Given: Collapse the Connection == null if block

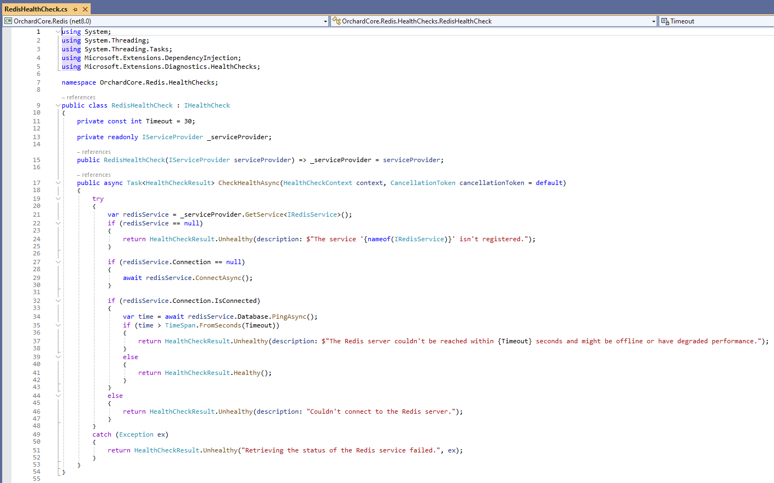Looking at the screenshot, I should pyautogui.click(x=58, y=262).
